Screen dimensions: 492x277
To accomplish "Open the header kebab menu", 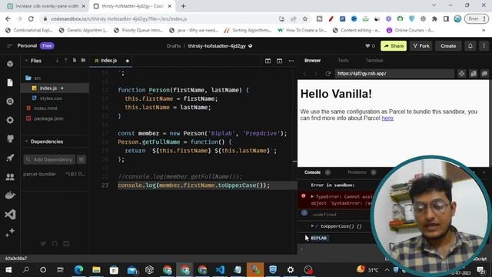I will pyautogui.click(x=484, y=46).
